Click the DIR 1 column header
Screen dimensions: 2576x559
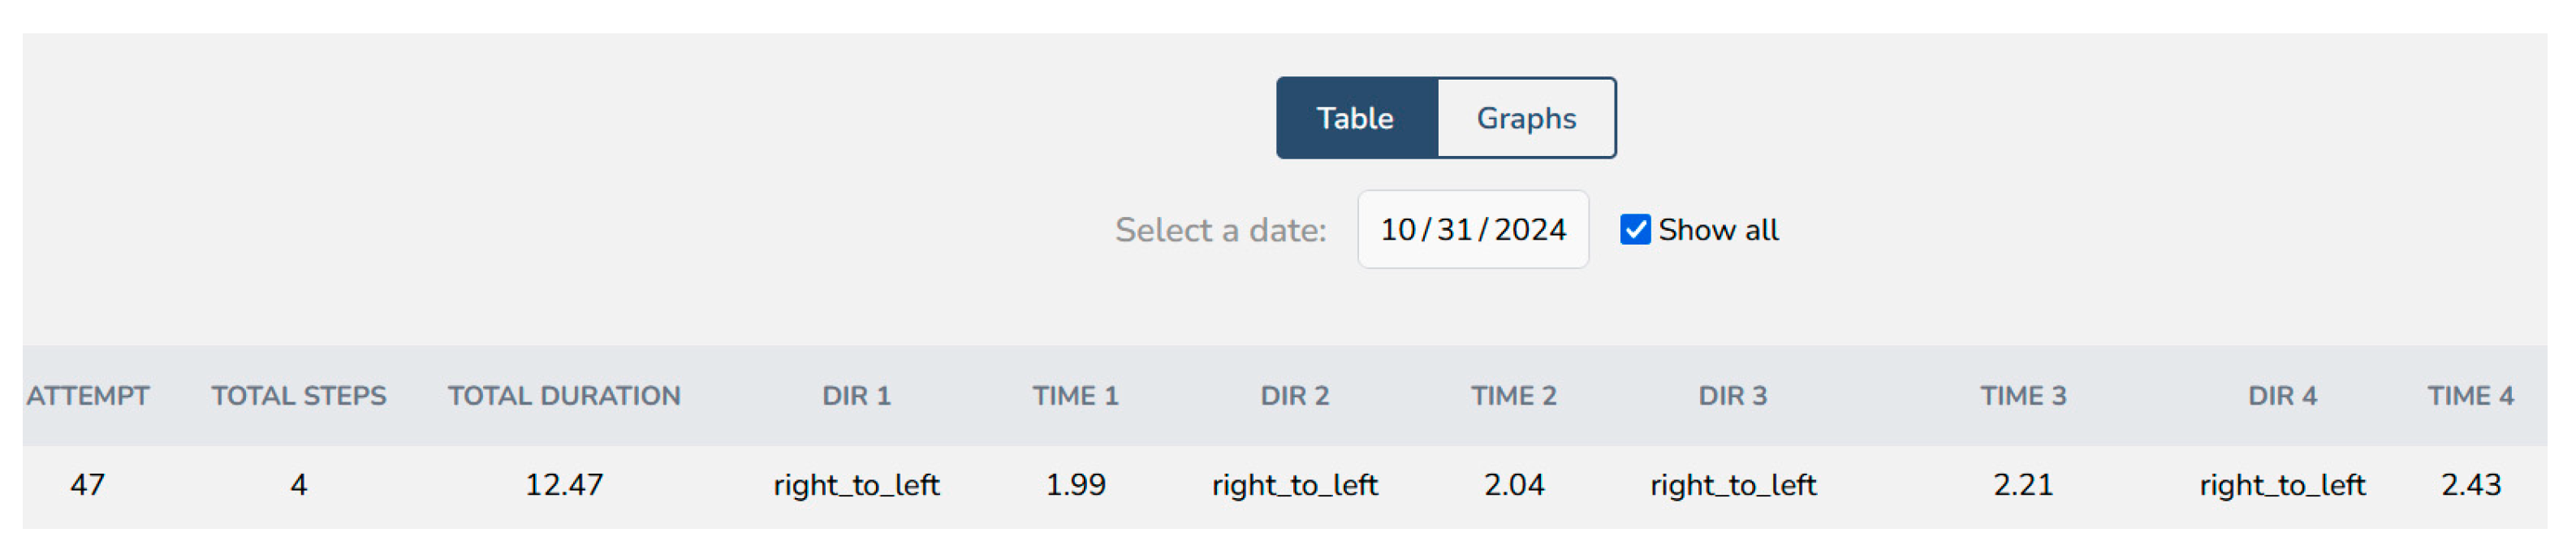[856, 396]
